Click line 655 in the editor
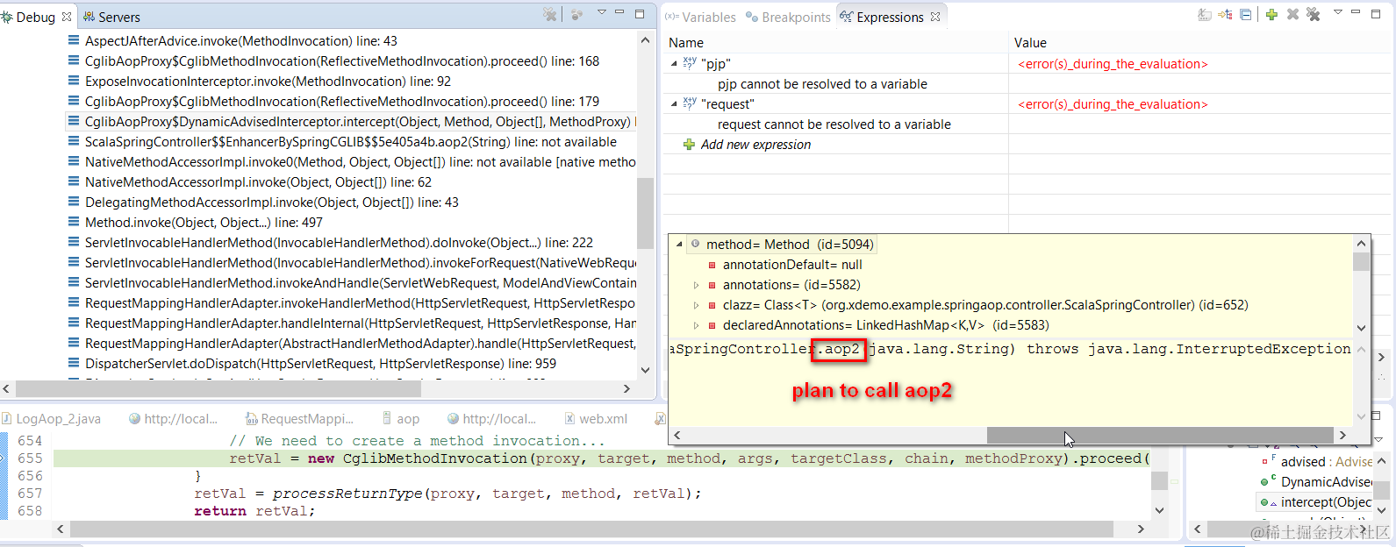The height and width of the screenshot is (547, 1396). tap(602, 458)
